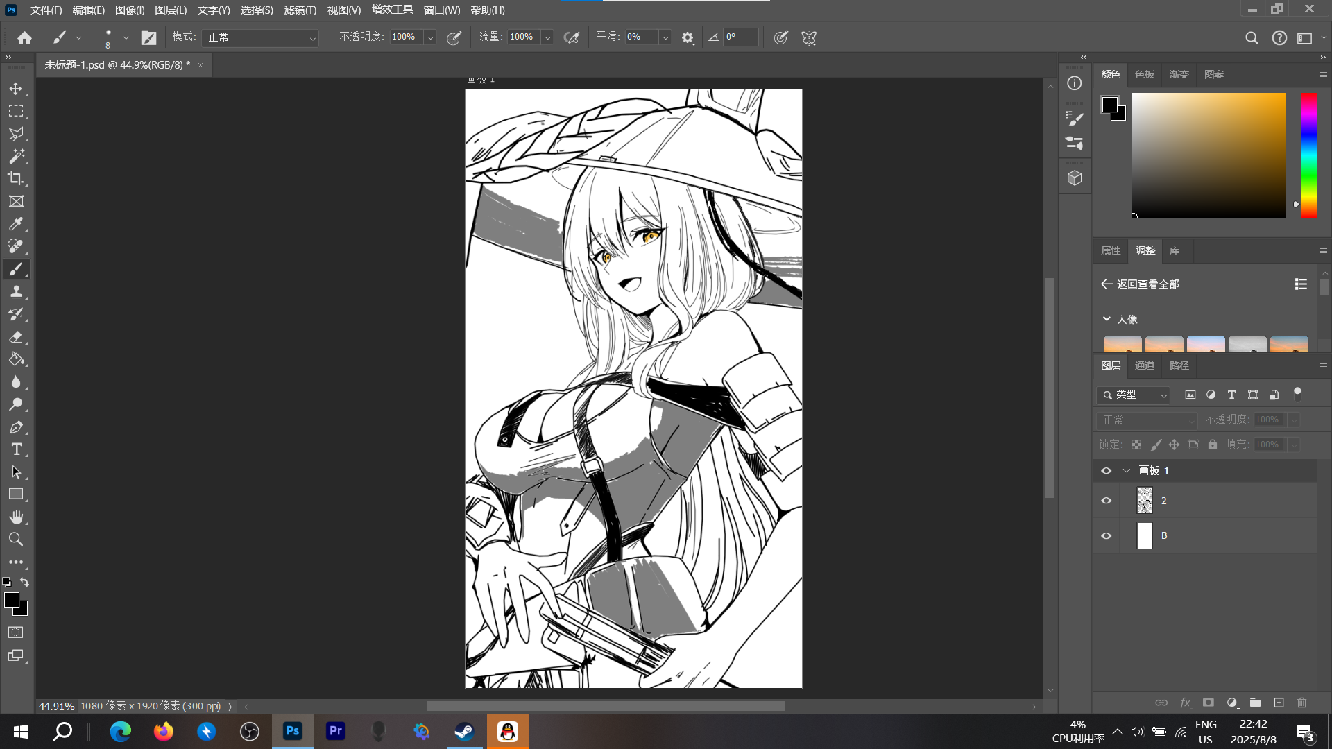Hide layer 2 visibility eye

click(x=1107, y=501)
